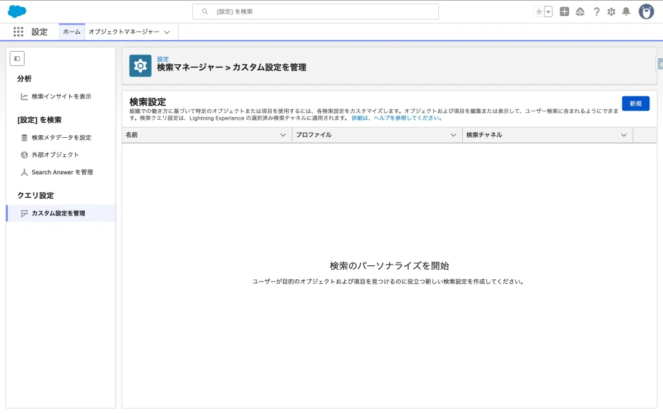Click the [設定] を検索 search field

point(315,12)
